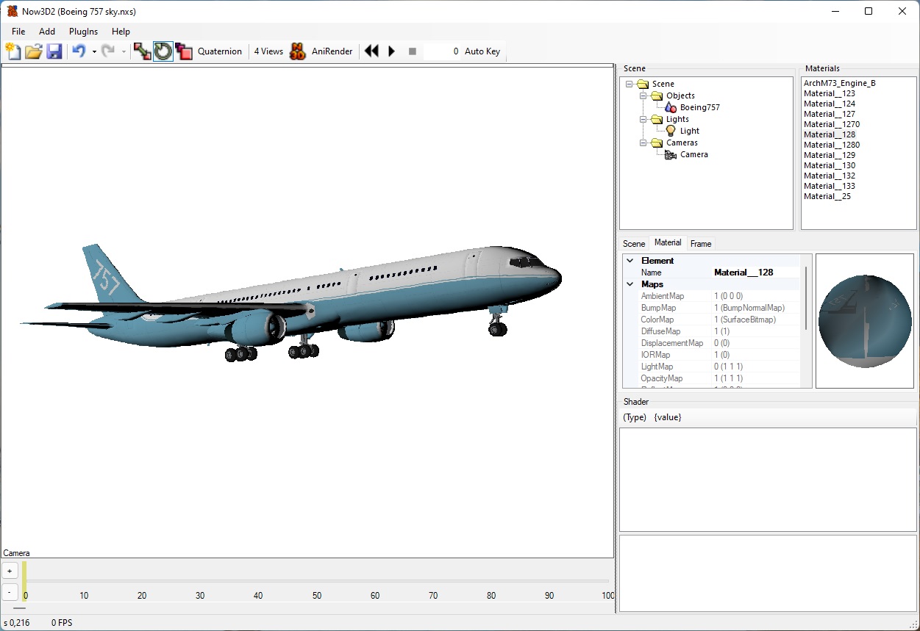The width and height of the screenshot is (920, 631).
Task: Play the animation
Action: 392,51
